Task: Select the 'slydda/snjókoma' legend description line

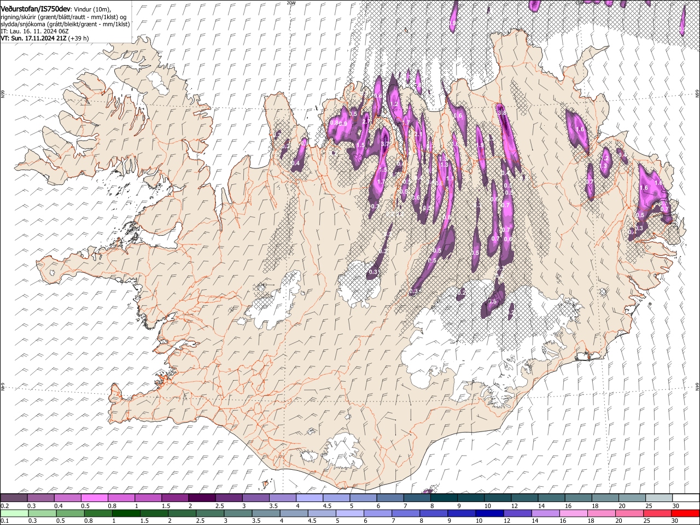Action: coord(65,24)
